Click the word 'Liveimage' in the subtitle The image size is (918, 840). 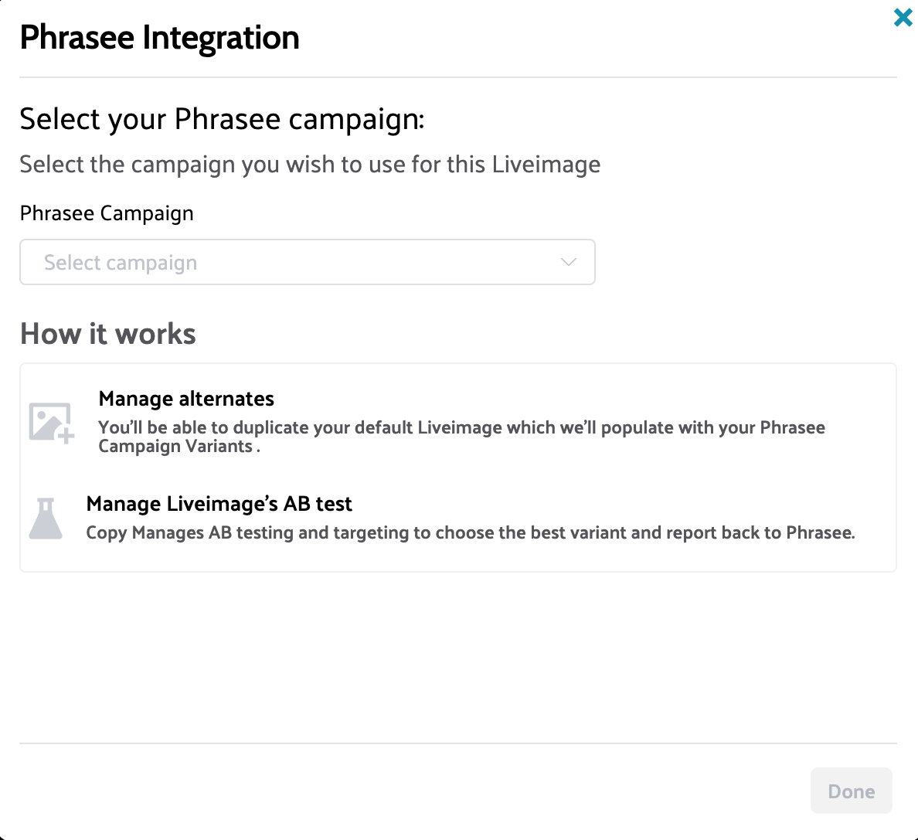tap(546, 165)
